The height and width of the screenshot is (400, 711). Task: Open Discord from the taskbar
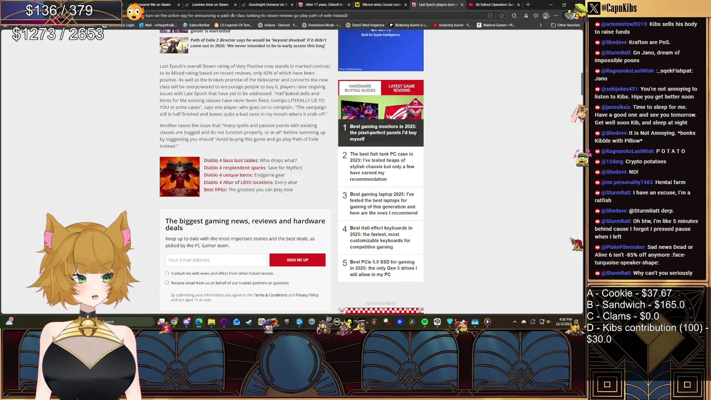187,322
